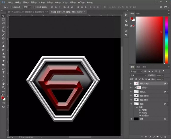Open the blend mode dropdown showing 正常

[x=138, y=75]
